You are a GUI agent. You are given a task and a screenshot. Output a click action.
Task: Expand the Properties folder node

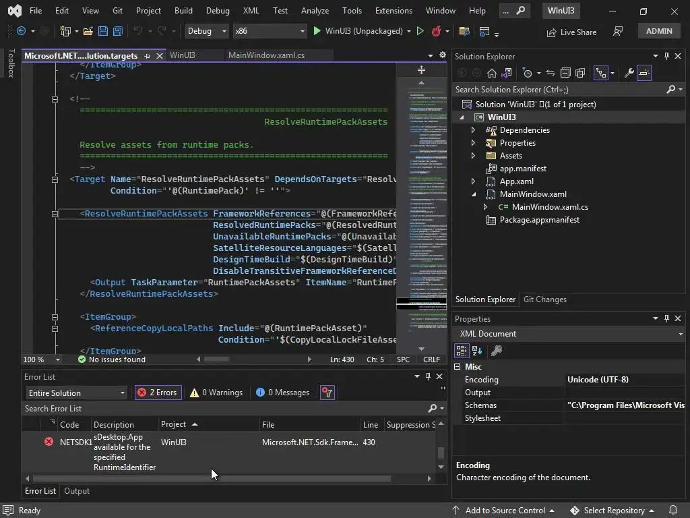(473, 143)
